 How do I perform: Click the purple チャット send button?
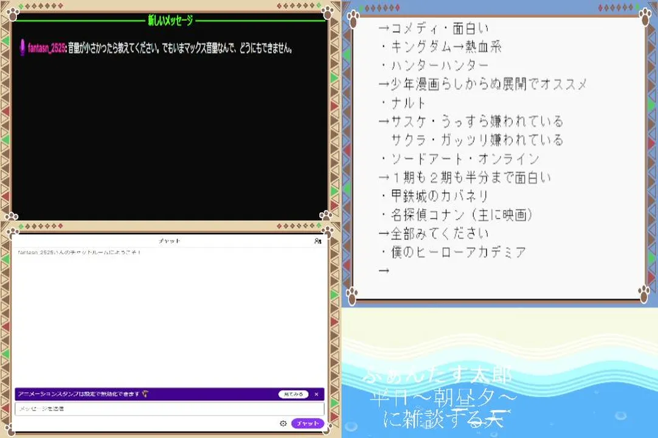coord(308,423)
